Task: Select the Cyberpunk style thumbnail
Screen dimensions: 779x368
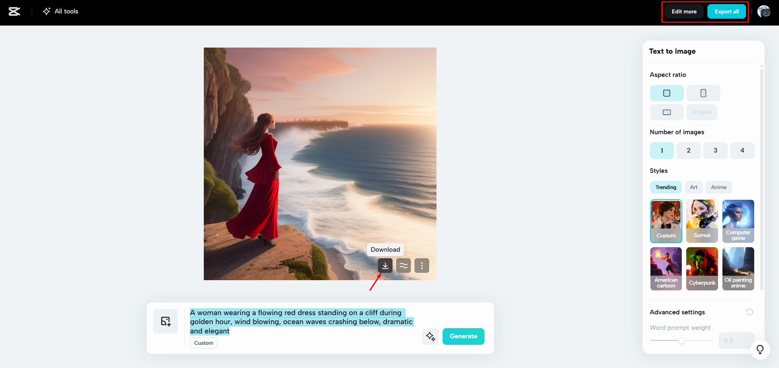Action: pos(702,268)
